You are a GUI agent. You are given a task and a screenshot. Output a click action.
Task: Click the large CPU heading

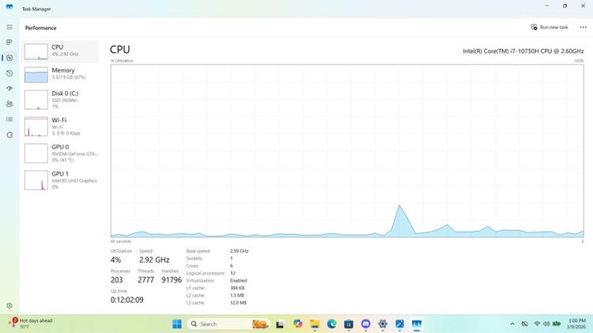point(120,50)
